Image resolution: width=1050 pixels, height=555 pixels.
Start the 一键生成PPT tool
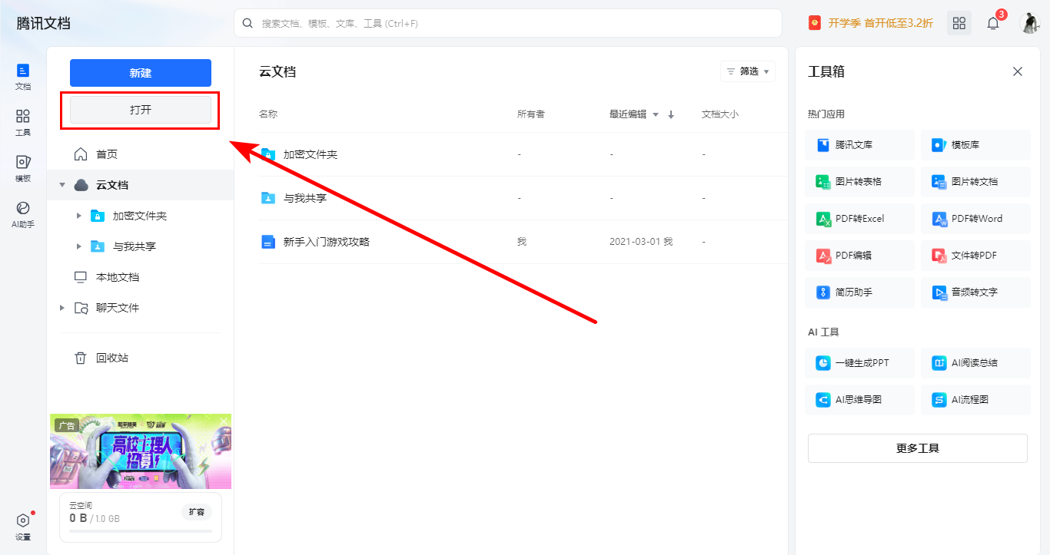(859, 362)
